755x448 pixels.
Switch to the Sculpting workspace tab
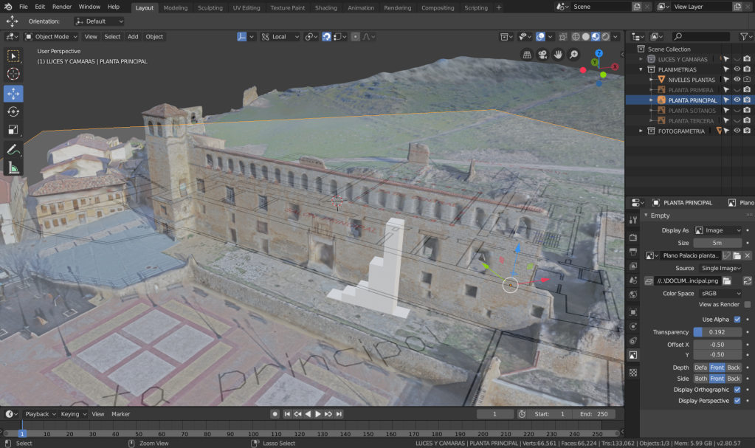point(210,7)
